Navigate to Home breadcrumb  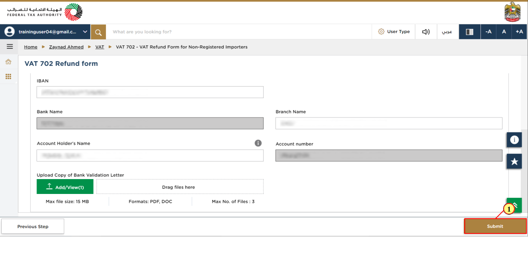31,47
